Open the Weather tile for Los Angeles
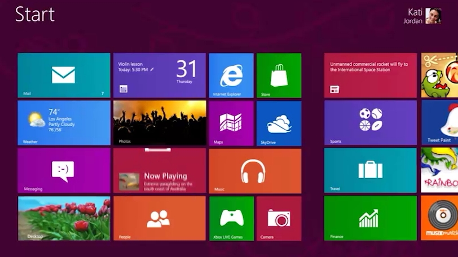The height and width of the screenshot is (257, 458). click(x=64, y=123)
